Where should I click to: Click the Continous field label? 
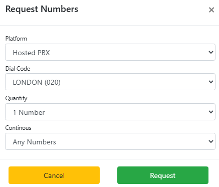click(19, 128)
